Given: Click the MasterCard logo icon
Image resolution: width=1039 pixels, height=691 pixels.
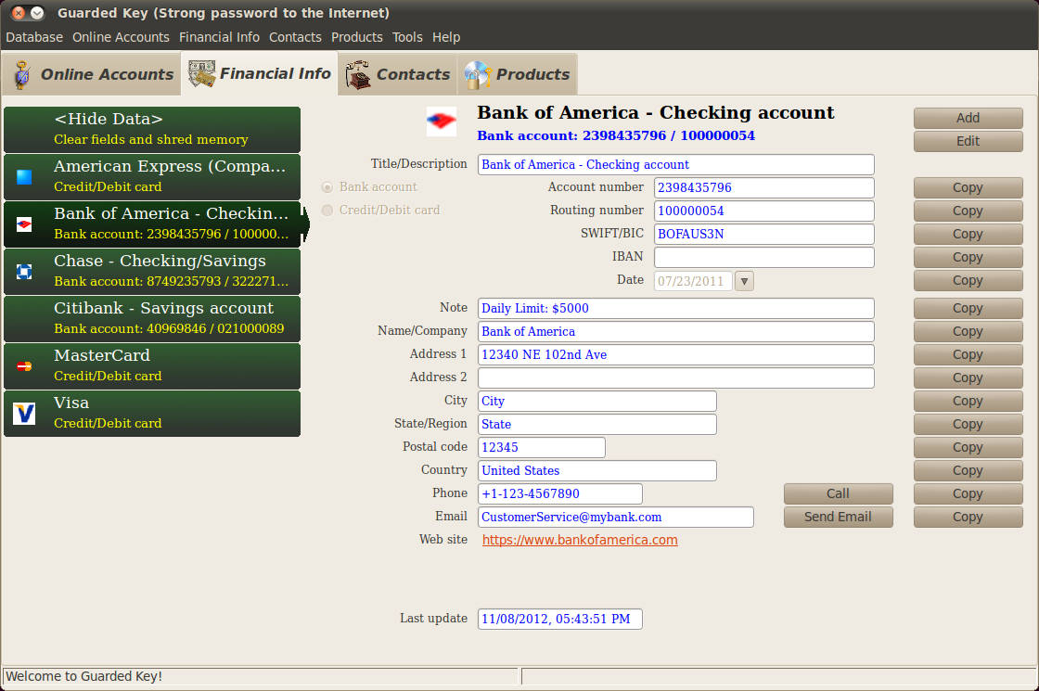Looking at the screenshot, I should (24, 366).
